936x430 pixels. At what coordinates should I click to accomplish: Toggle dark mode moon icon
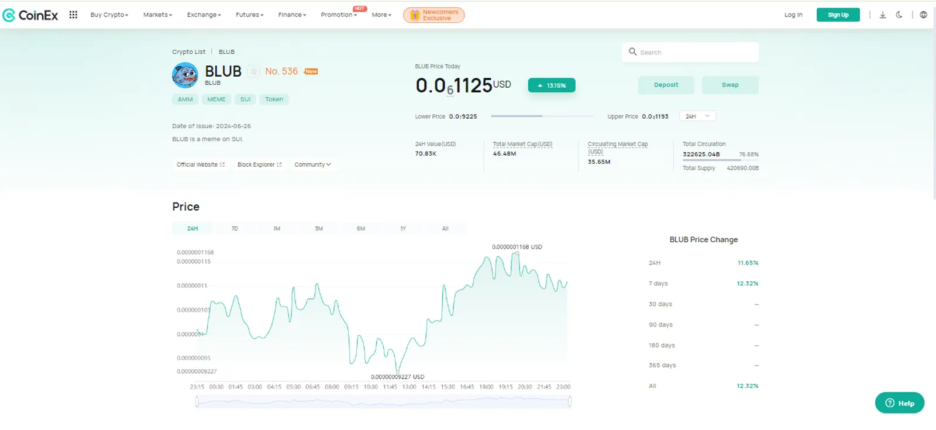(x=899, y=15)
